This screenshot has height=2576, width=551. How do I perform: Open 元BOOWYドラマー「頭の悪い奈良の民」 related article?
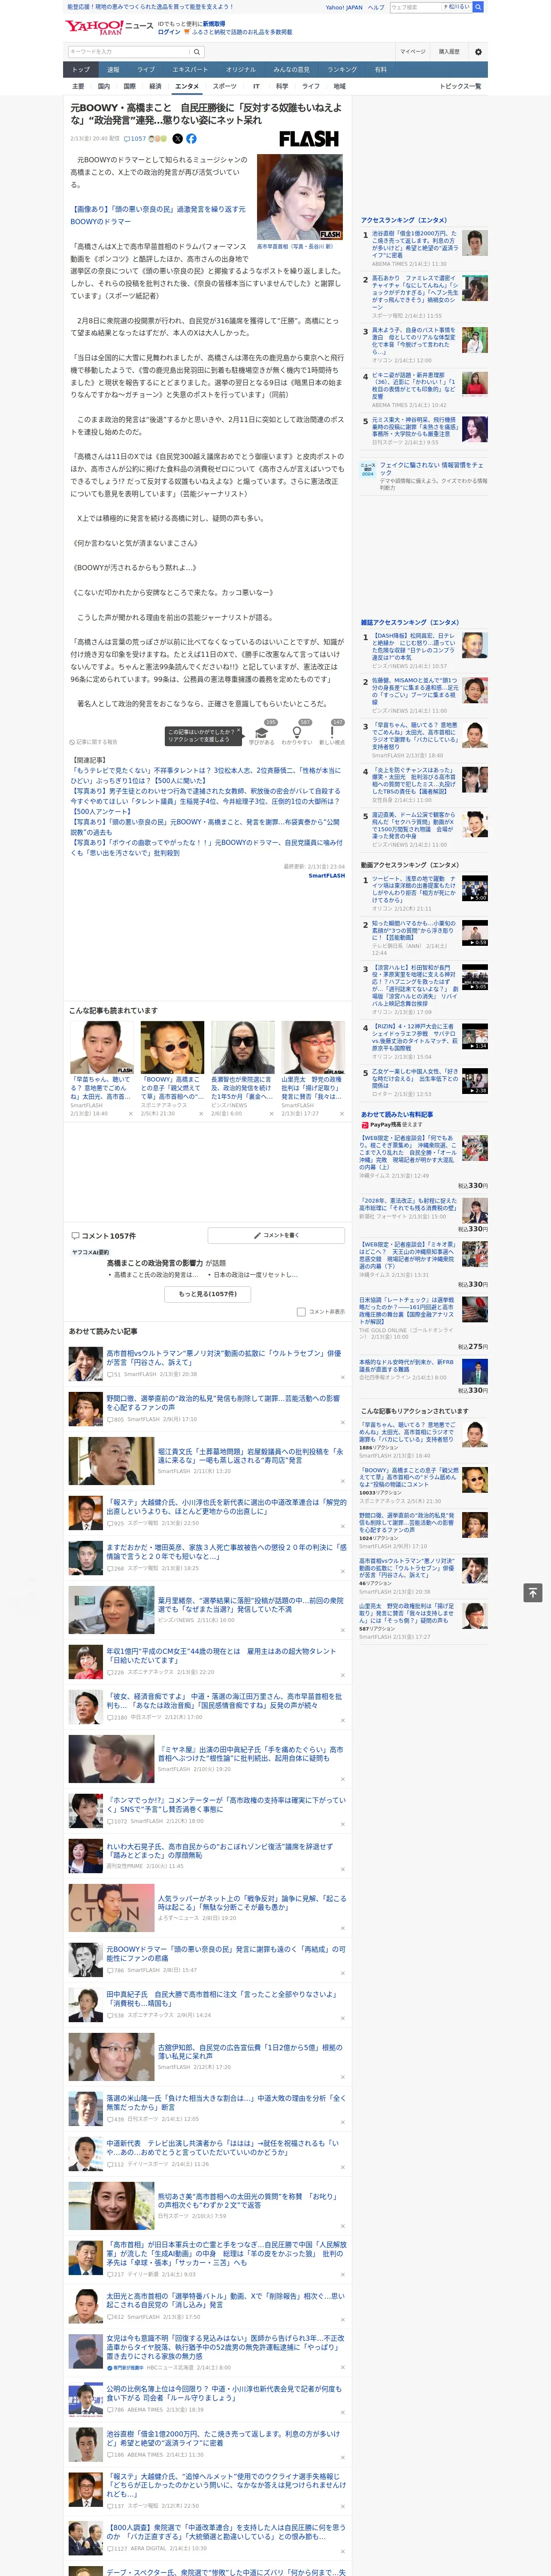(x=226, y=1954)
